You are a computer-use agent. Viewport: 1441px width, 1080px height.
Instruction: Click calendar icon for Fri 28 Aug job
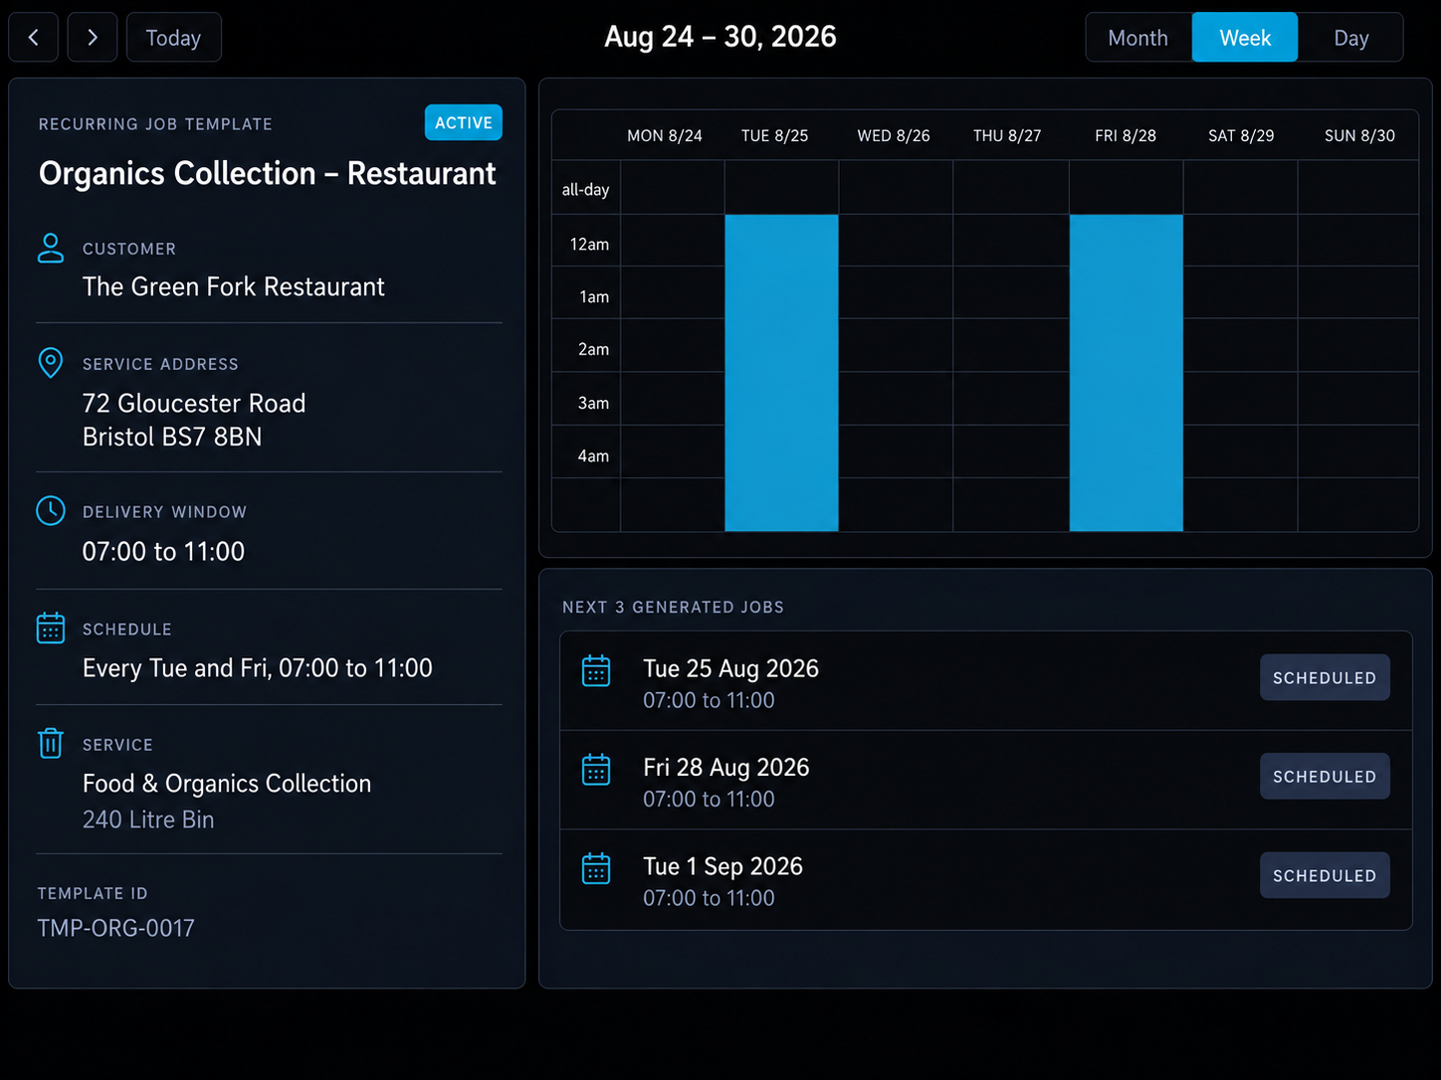click(x=596, y=770)
